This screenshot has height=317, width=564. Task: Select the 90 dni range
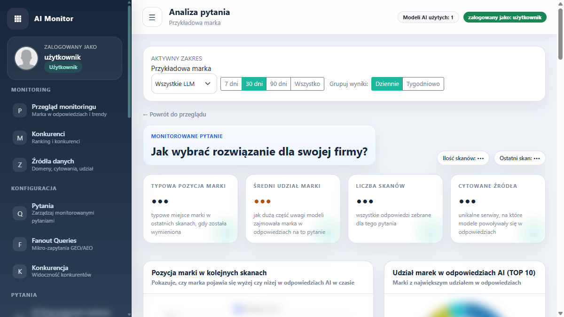[279, 84]
